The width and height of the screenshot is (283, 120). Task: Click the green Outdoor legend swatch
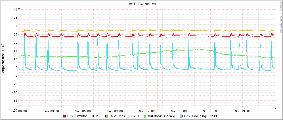145,116
